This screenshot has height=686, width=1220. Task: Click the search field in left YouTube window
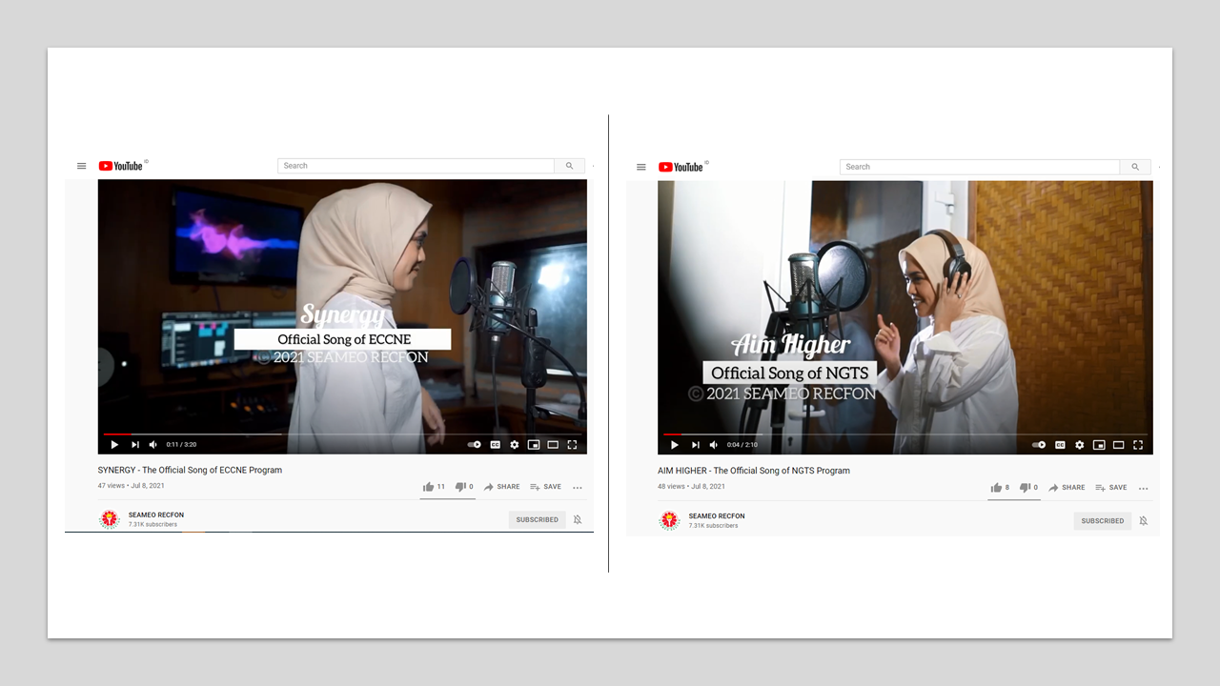click(x=416, y=166)
